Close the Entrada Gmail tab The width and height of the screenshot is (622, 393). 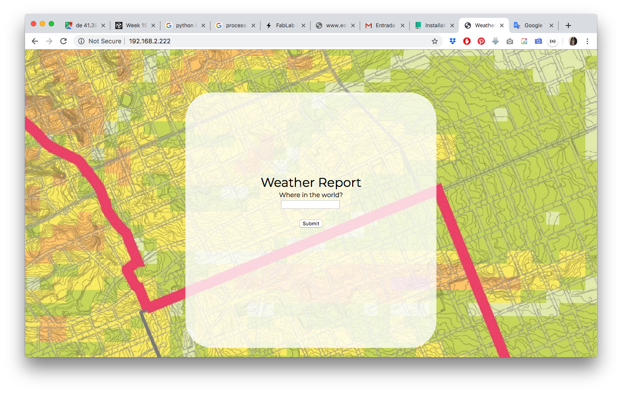403,25
